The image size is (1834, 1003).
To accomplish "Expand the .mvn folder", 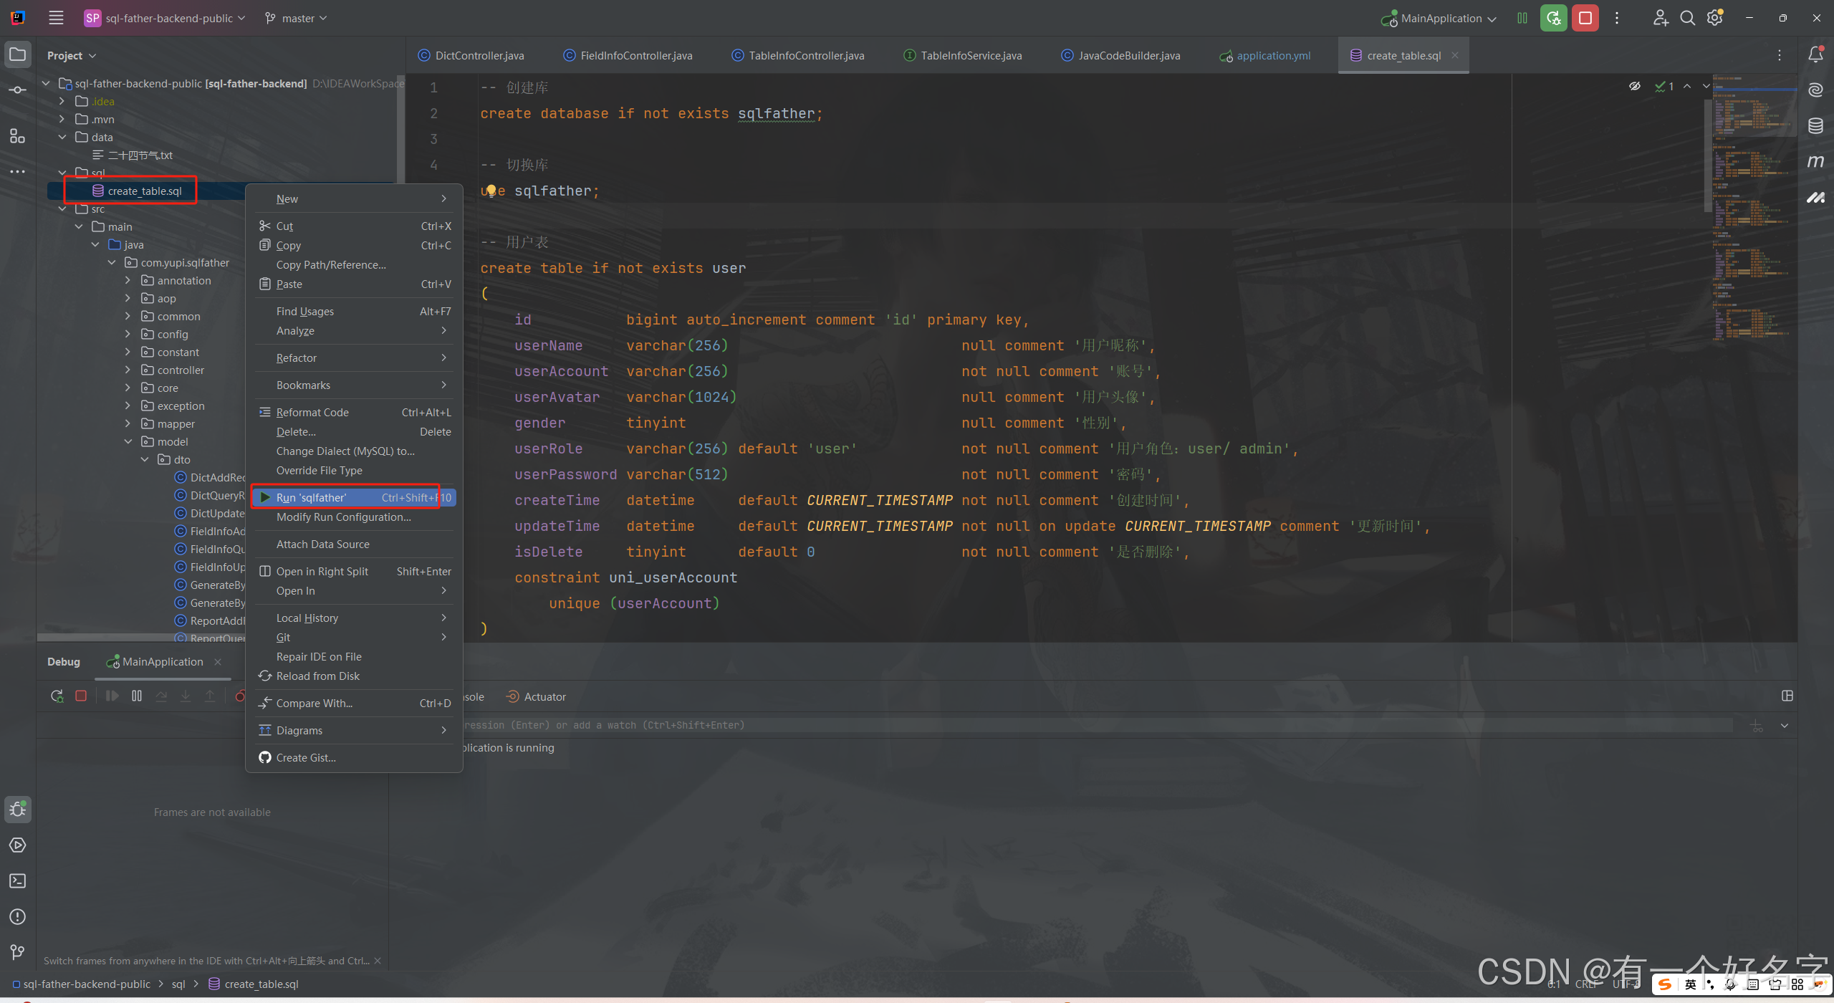I will 62,119.
